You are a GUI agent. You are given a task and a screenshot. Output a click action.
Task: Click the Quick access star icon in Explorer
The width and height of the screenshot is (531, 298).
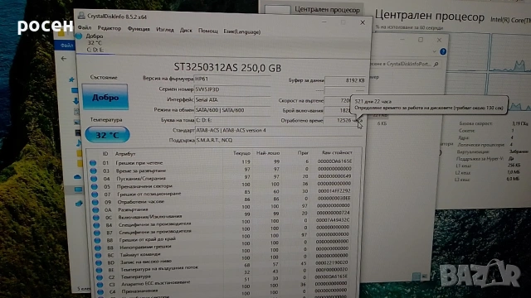[x=71, y=79]
